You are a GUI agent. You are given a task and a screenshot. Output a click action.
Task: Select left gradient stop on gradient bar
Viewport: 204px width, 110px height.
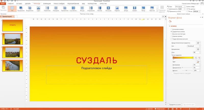tap(173, 58)
